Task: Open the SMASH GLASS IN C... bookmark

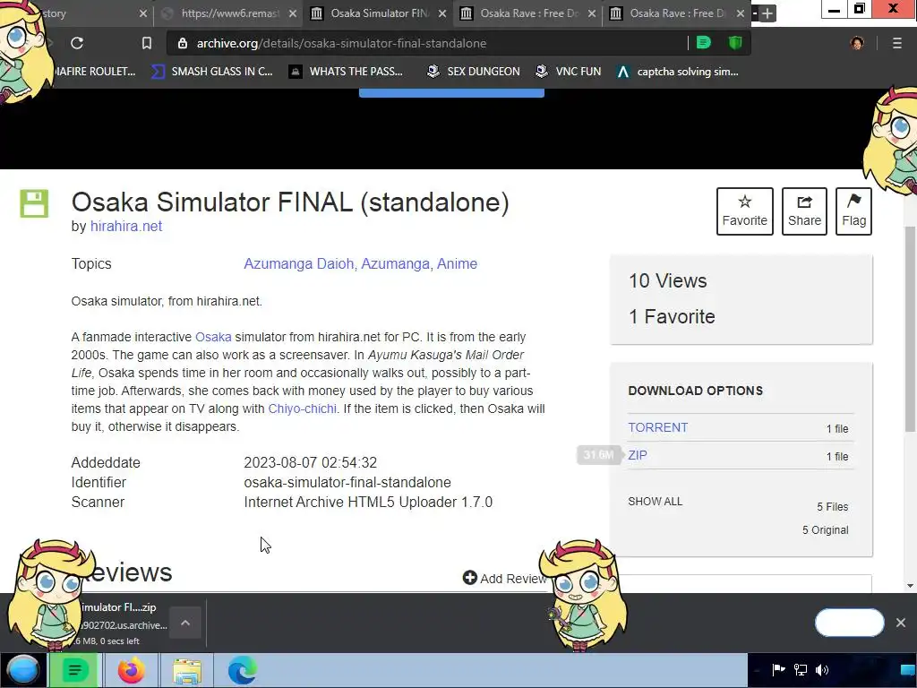Action: (x=211, y=72)
